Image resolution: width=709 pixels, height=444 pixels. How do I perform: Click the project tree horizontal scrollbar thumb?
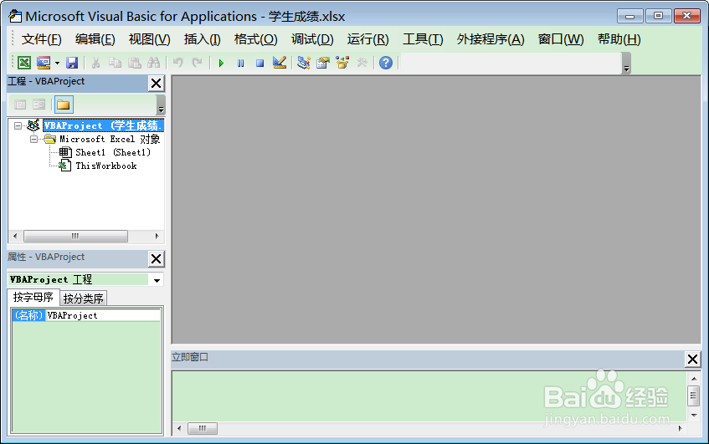pos(75,236)
